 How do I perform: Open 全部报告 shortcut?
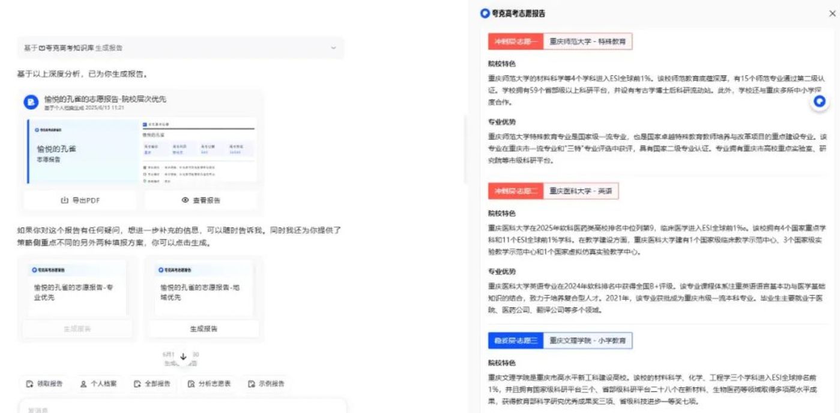pyautogui.click(x=152, y=384)
